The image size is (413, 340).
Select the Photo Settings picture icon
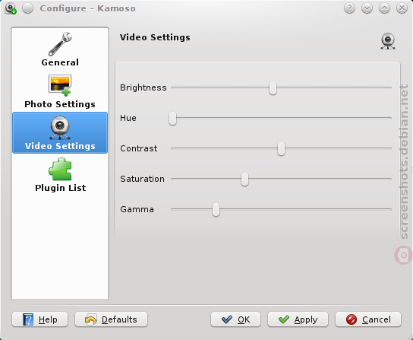coord(60,85)
